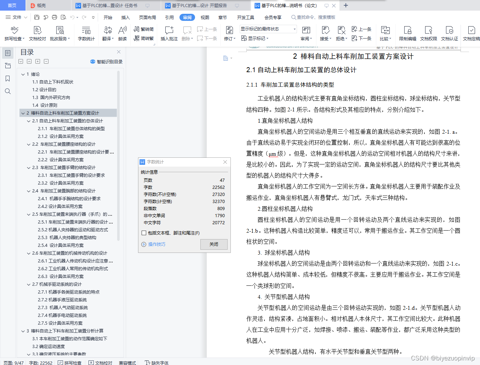Open the 文件 menu dropdown
This screenshot has width=480, height=365.
[16, 17]
